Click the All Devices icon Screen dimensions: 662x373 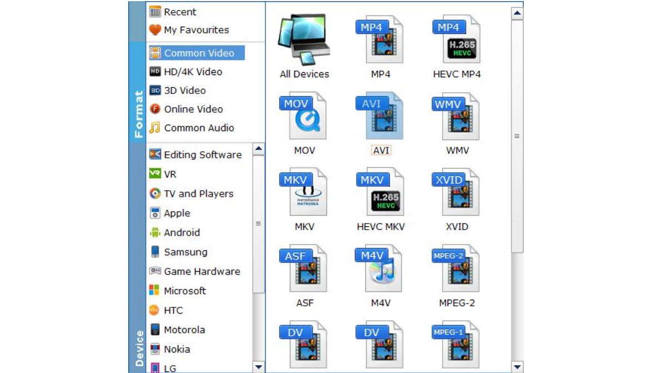(x=304, y=40)
